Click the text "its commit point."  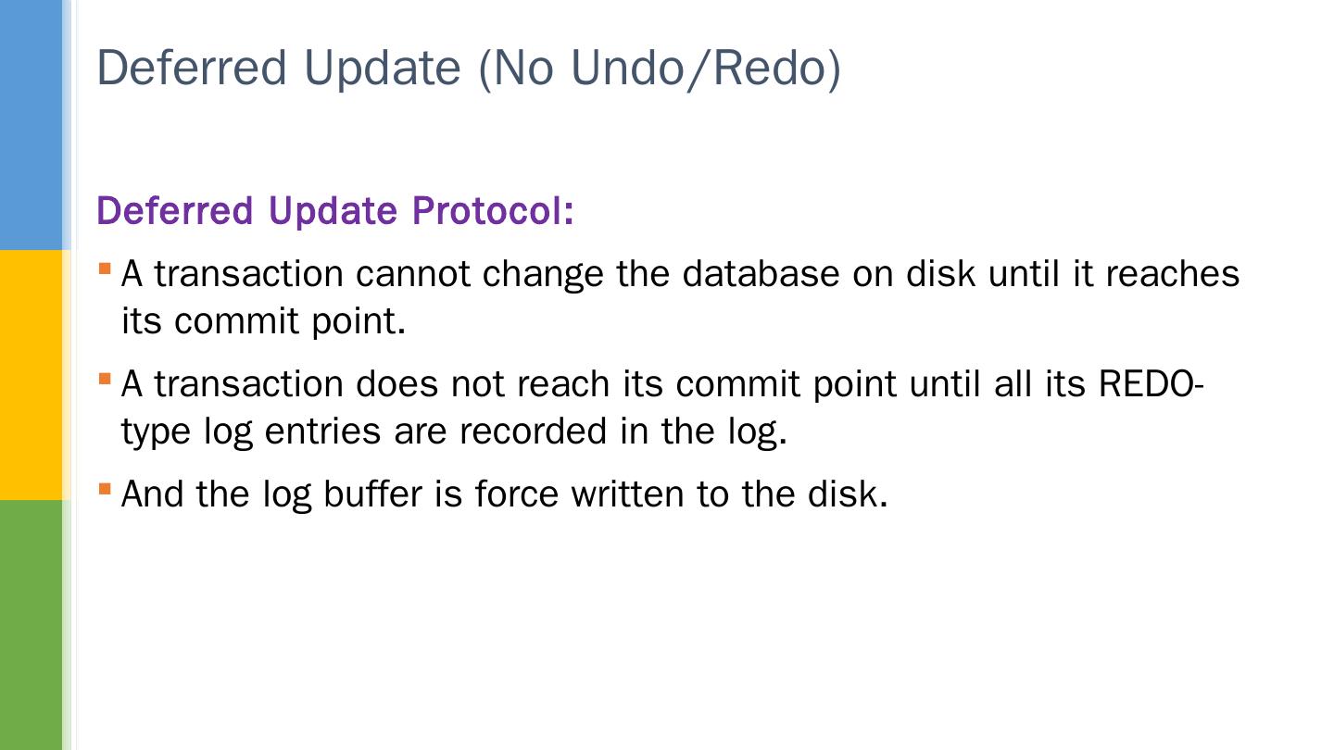point(264,321)
